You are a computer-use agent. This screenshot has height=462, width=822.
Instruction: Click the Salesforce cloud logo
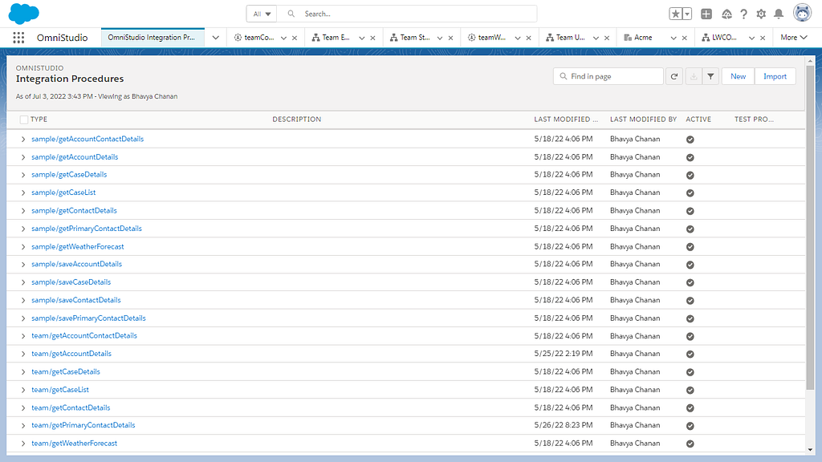tap(23, 14)
